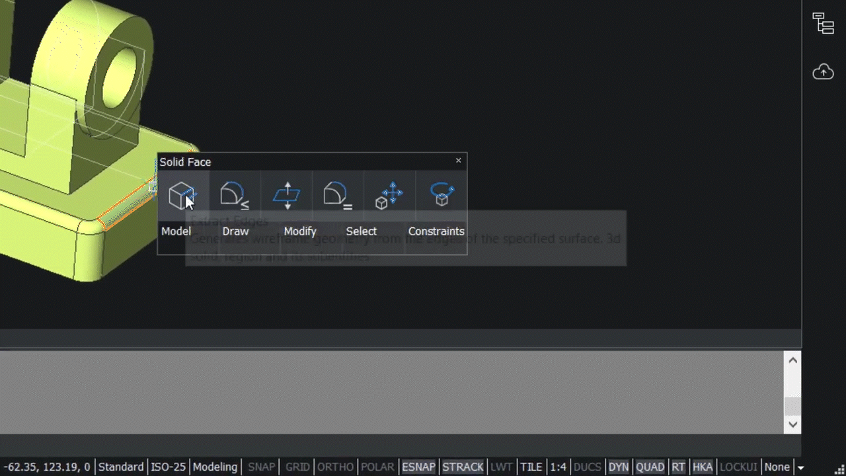The height and width of the screenshot is (476, 846).
Task: Click the Modeling workspace button
Action: pyautogui.click(x=215, y=467)
